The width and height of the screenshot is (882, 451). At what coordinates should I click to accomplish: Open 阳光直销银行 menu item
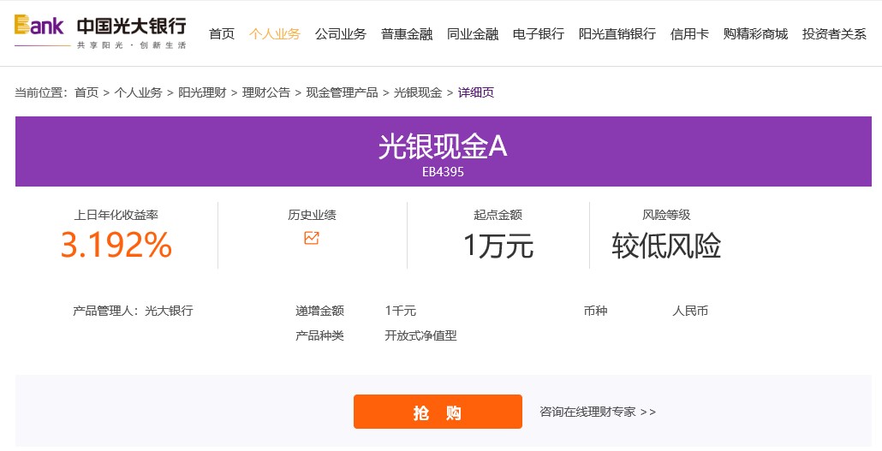617,33
